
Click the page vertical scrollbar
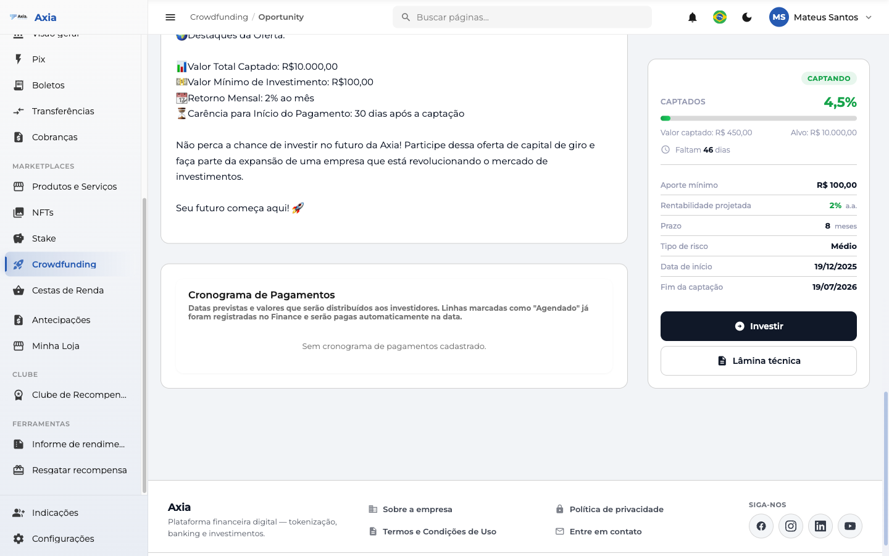(886, 468)
